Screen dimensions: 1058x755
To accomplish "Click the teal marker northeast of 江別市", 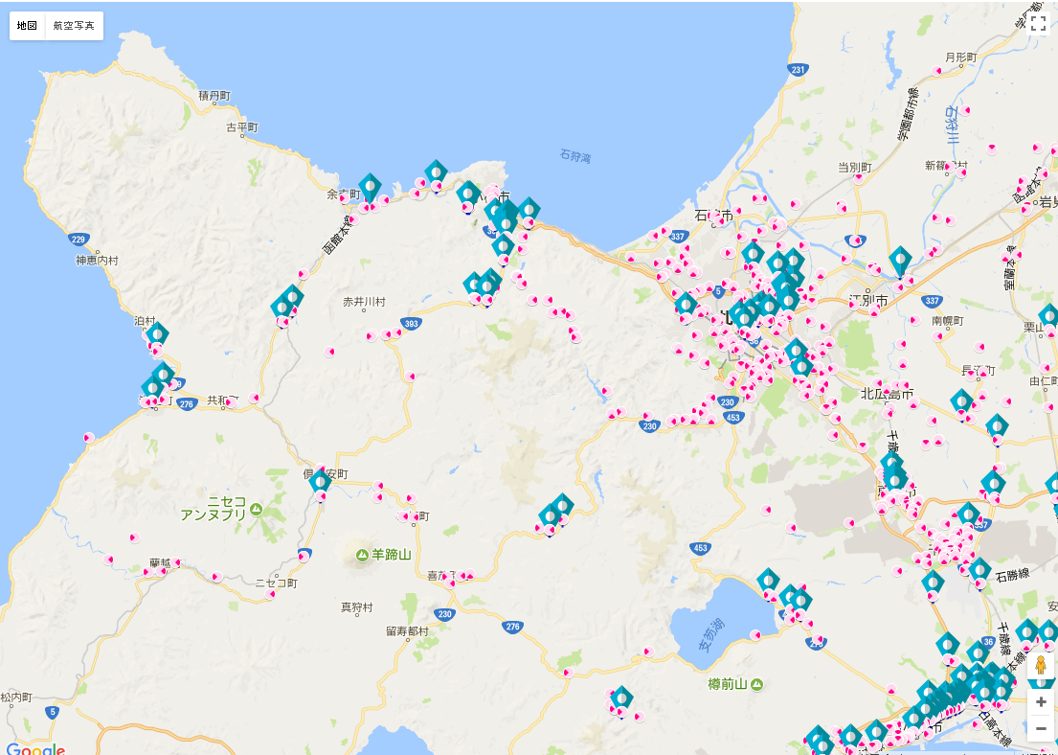I will tap(900, 261).
